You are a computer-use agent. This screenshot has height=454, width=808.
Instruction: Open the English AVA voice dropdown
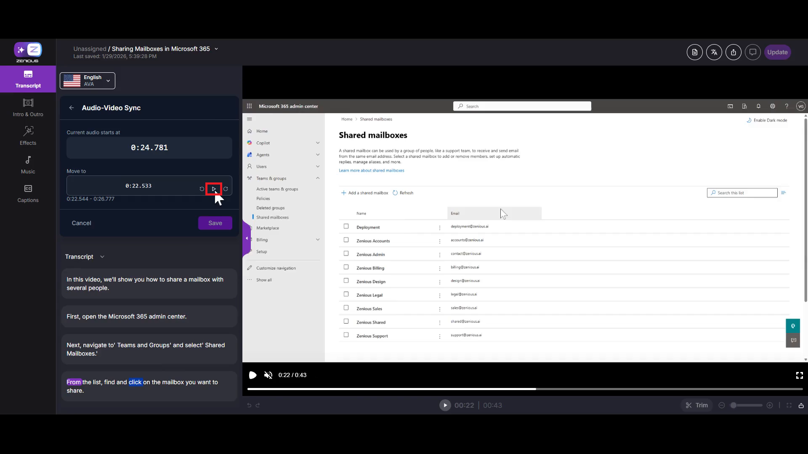tap(88, 81)
